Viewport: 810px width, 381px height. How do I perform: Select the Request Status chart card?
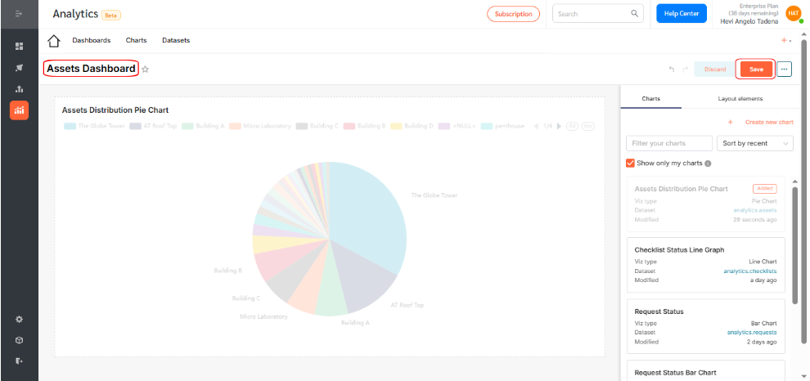pyautogui.click(x=705, y=326)
